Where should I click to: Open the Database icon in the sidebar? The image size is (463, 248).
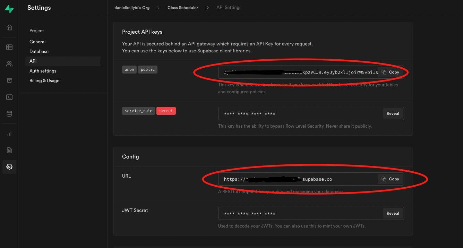9,114
